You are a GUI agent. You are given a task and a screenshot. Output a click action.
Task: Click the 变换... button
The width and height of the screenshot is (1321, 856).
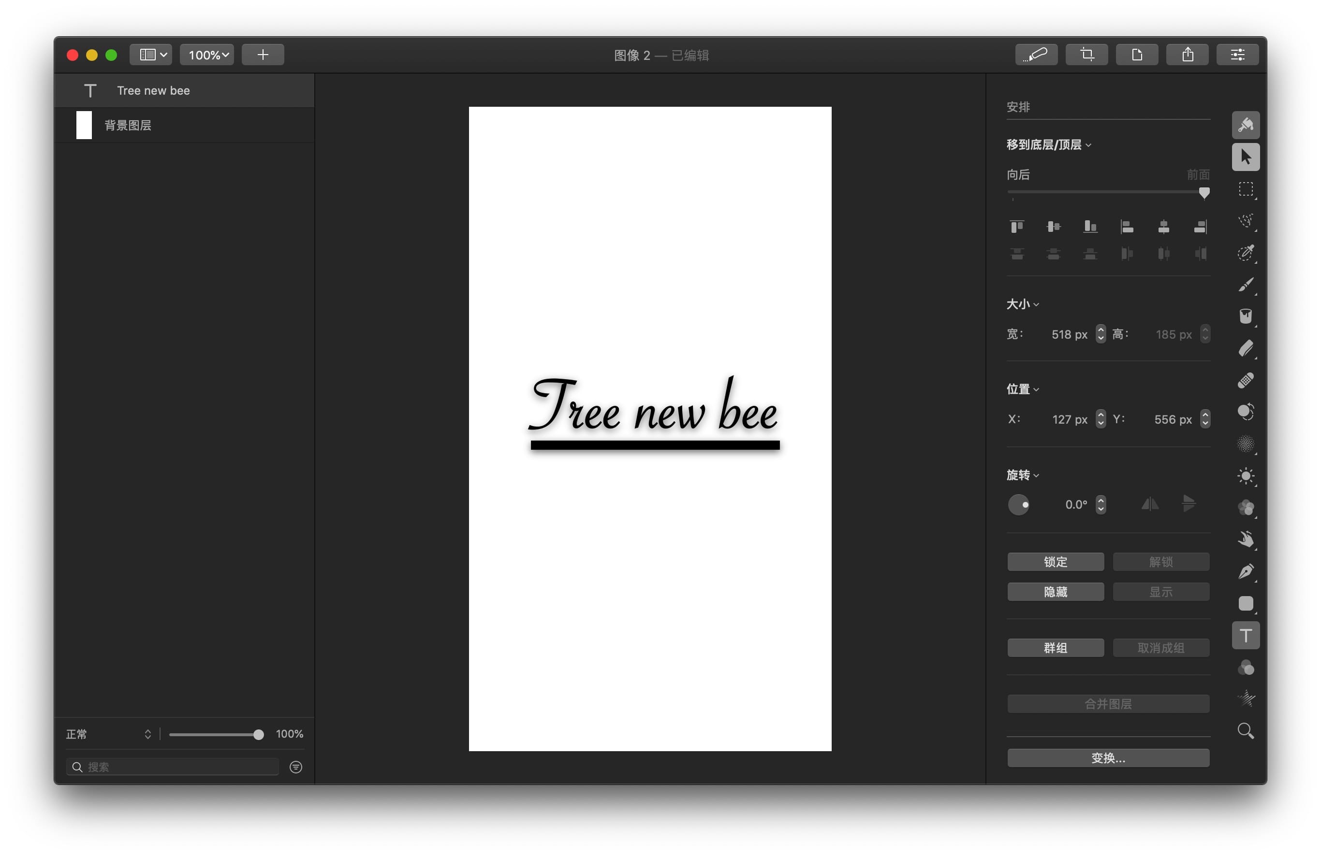1108,758
